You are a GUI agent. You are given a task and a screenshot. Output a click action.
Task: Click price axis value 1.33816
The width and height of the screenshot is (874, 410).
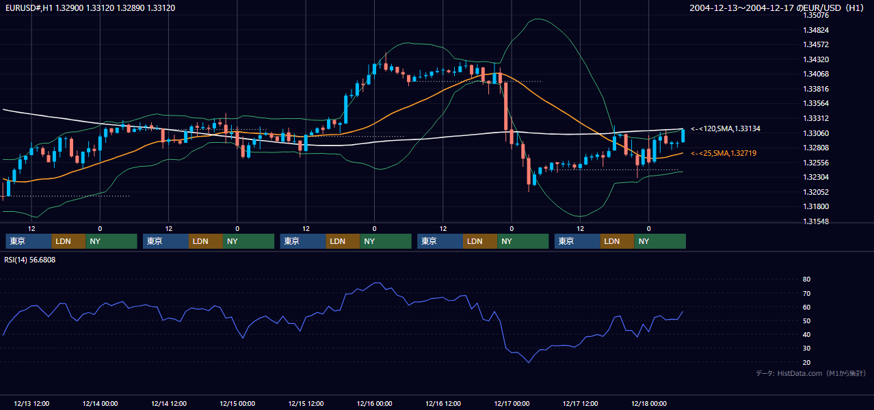click(x=815, y=89)
